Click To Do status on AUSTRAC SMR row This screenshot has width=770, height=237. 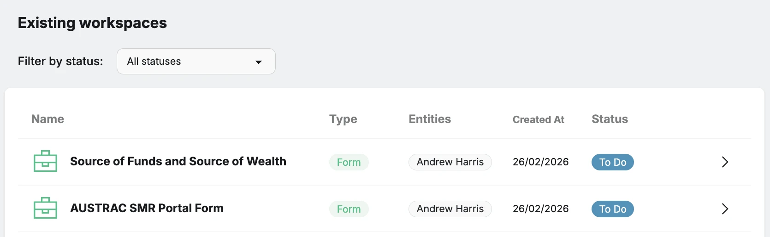[612, 209]
